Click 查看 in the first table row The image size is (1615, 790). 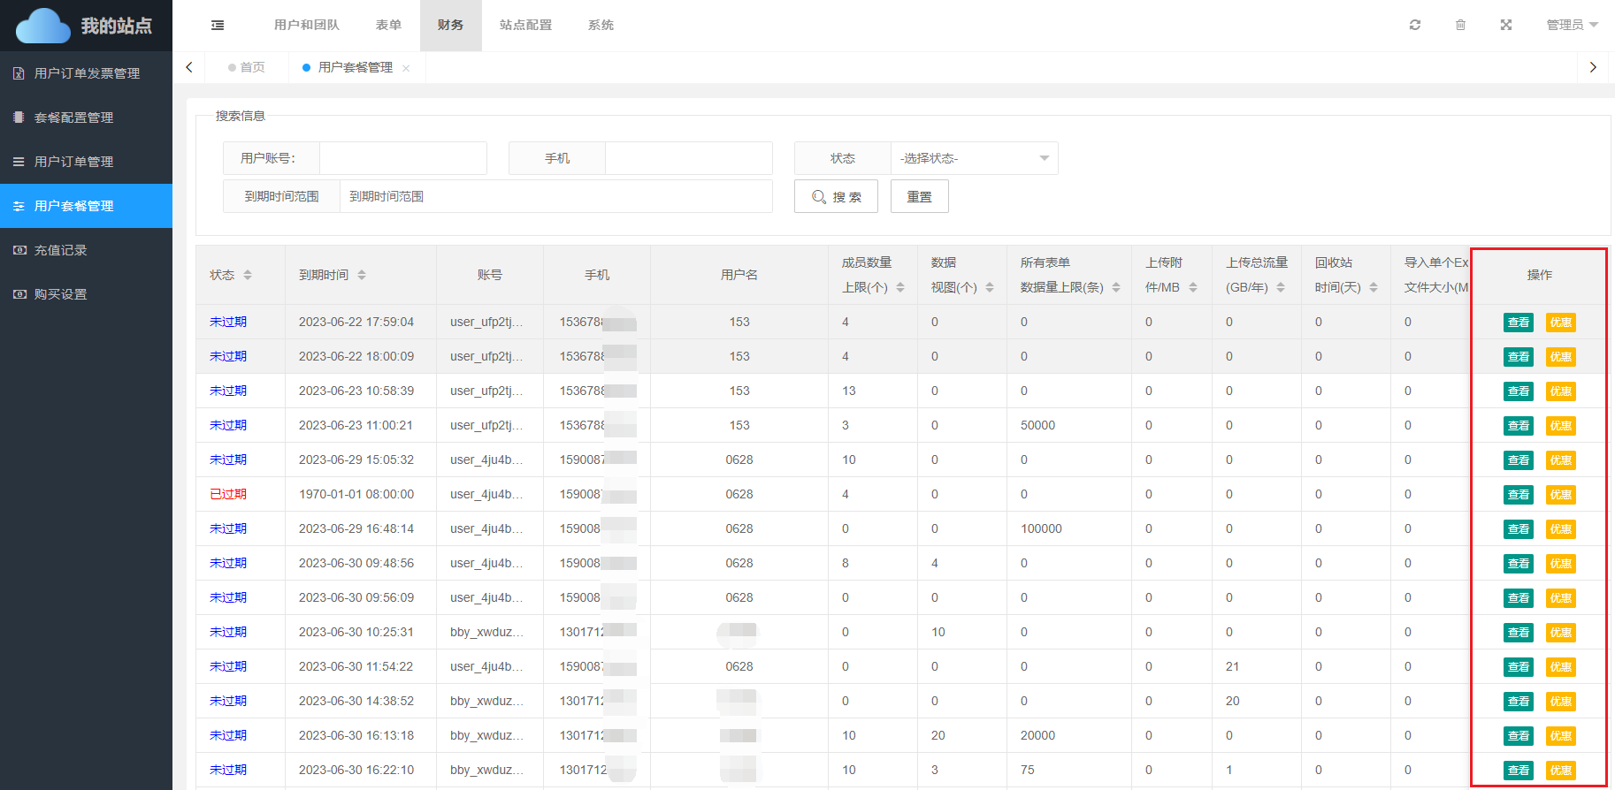pyautogui.click(x=1518, y=323)
